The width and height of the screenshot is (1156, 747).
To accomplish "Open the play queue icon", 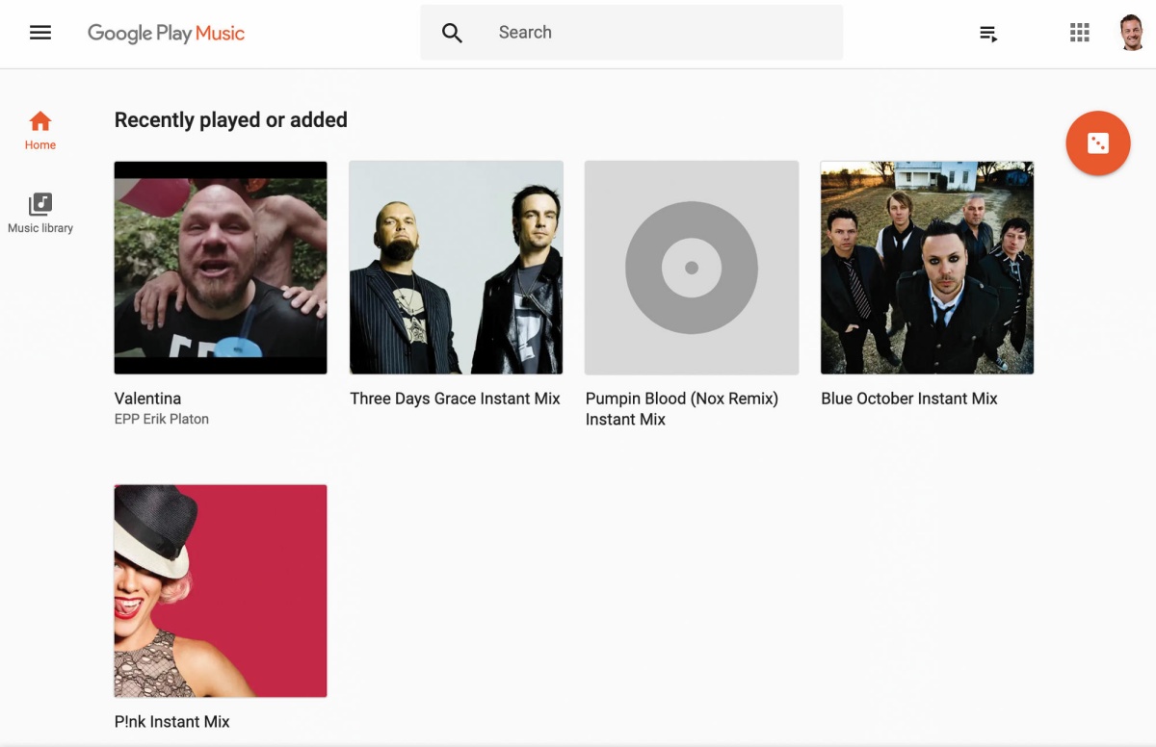I will click(988, 34).
